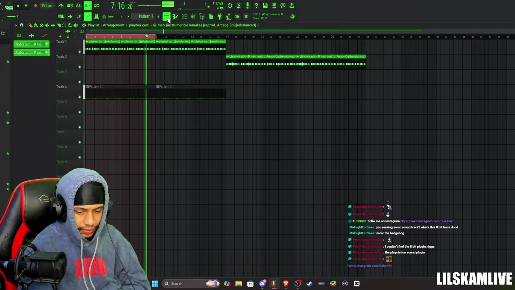Open "What's new in FL Cloud Pro?" news
This screenshot has height=290, width=515.
268,16
